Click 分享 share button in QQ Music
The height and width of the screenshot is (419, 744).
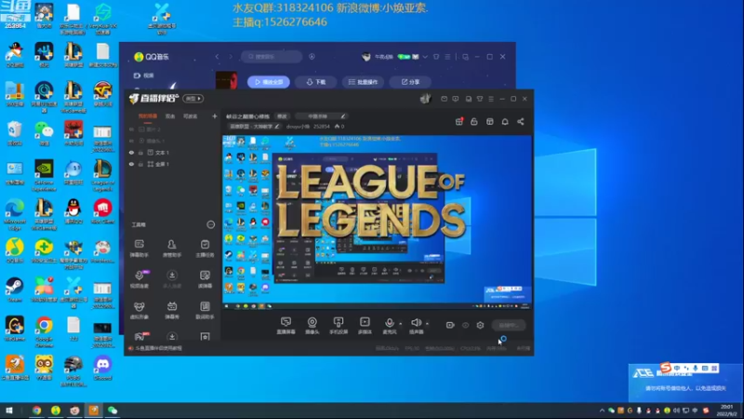pos(410,82)
